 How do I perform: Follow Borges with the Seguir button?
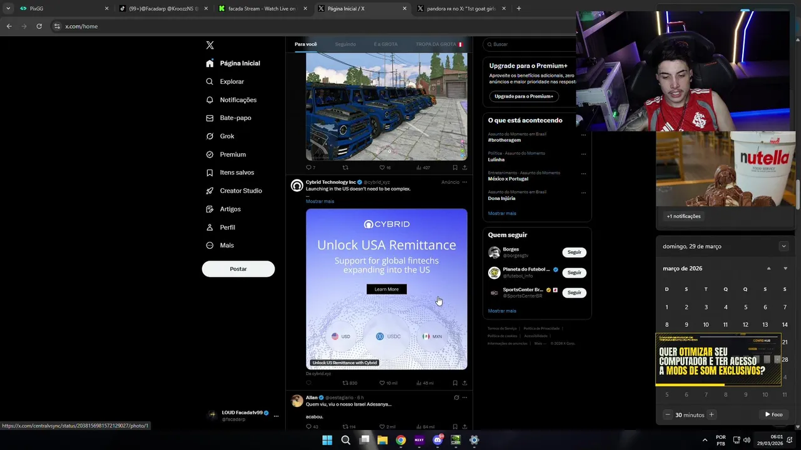[x=574, y=252]
